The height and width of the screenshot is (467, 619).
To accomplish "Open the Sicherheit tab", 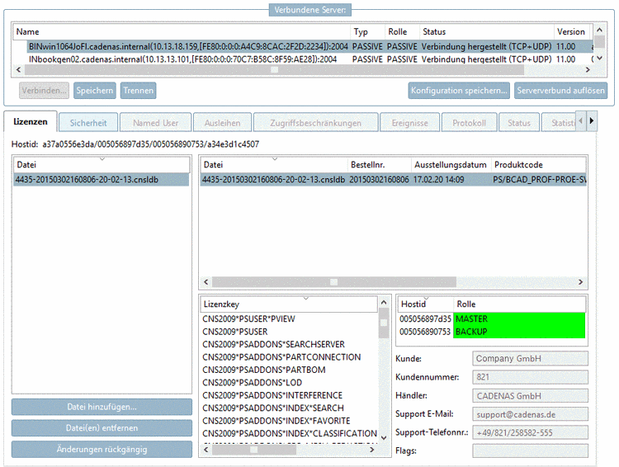I will (88, 123).
